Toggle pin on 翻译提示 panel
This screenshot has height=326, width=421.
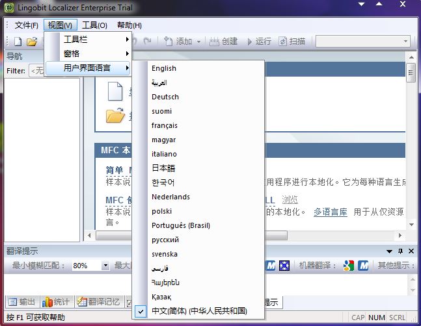coord(400,251)
